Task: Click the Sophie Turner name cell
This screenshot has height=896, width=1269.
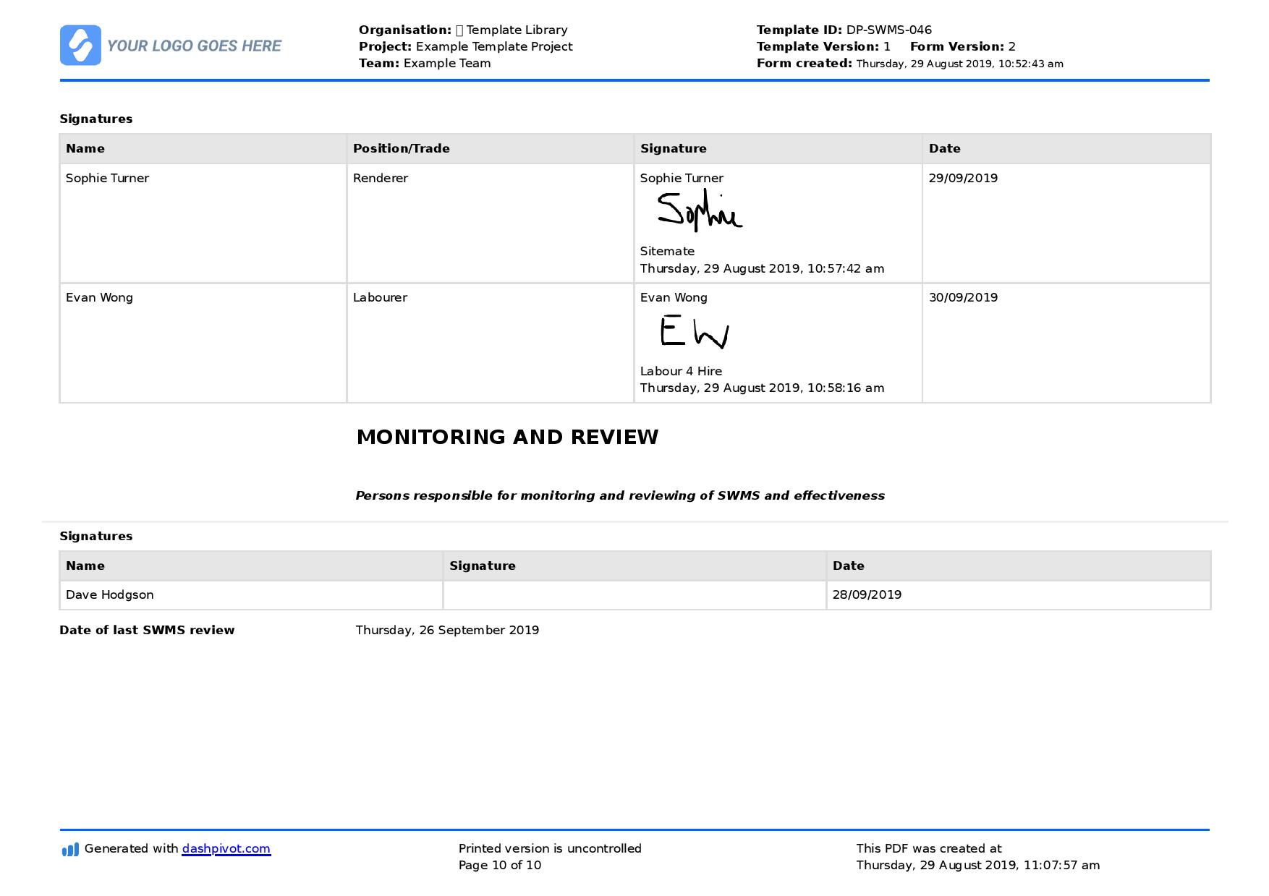Action: (x=203, y=223)
